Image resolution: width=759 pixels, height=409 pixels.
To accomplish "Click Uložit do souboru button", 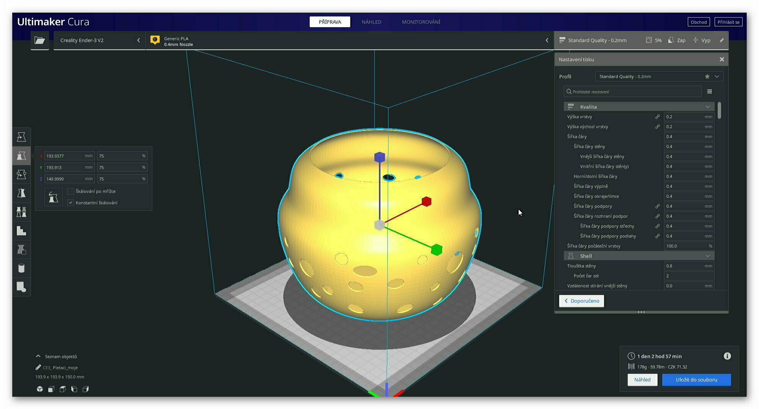I will (x=696, y=380).
